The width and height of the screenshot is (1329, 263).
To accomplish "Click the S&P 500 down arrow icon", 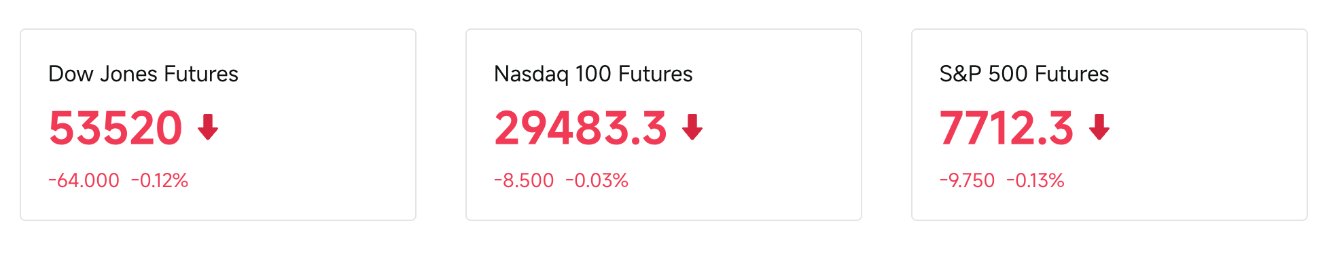I will (x=1099, y=127).
